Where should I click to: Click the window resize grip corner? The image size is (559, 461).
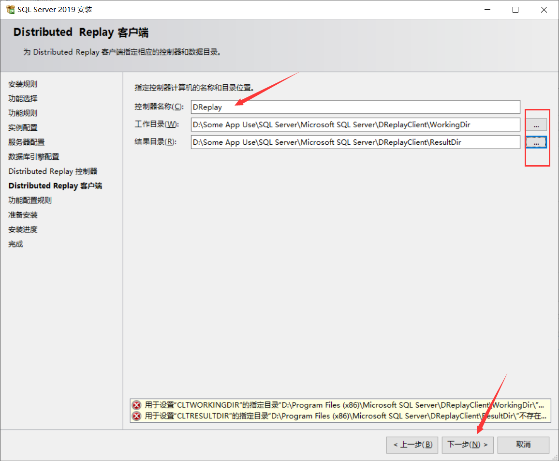pos(555,457)
